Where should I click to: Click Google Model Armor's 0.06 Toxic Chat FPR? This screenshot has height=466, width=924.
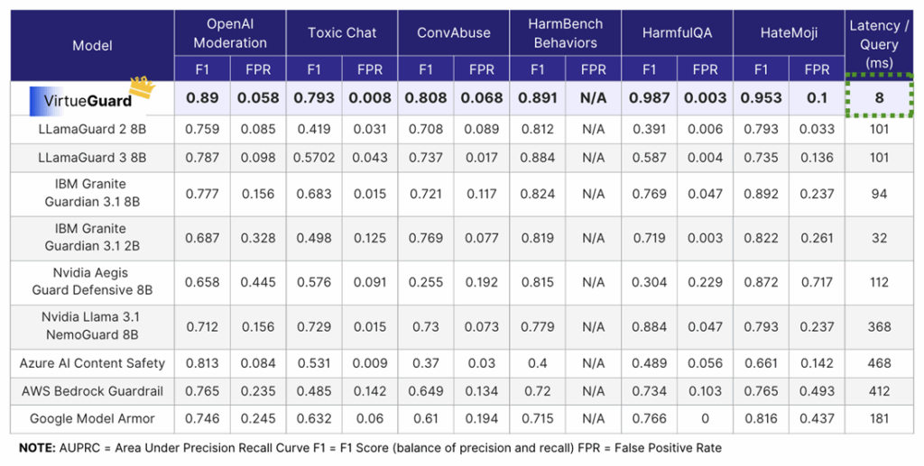(x=370, y=419)
